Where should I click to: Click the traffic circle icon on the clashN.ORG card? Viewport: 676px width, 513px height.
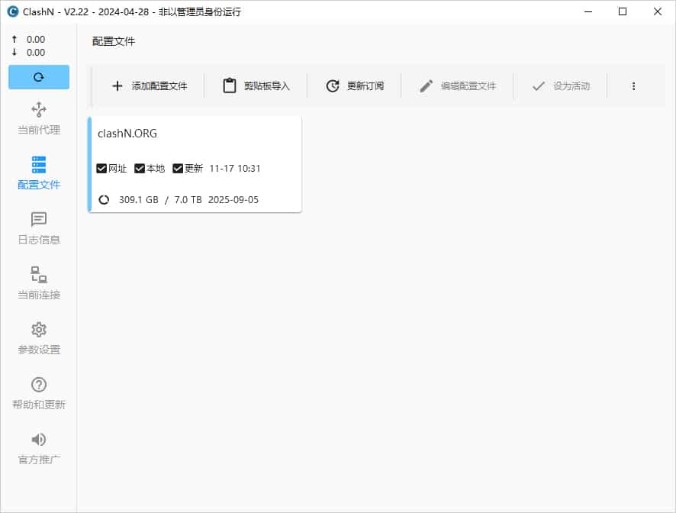[104, 199]
